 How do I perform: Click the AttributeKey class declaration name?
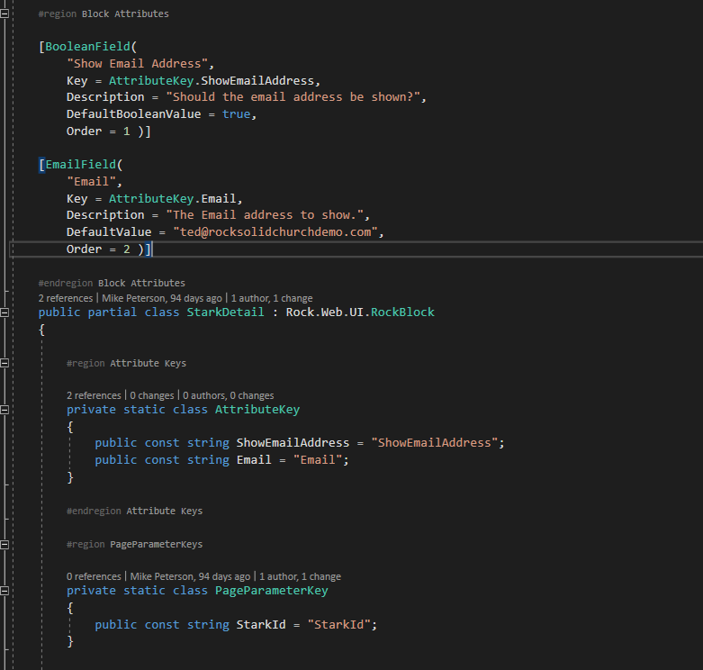pyautogui.click(x=257, y=410)
